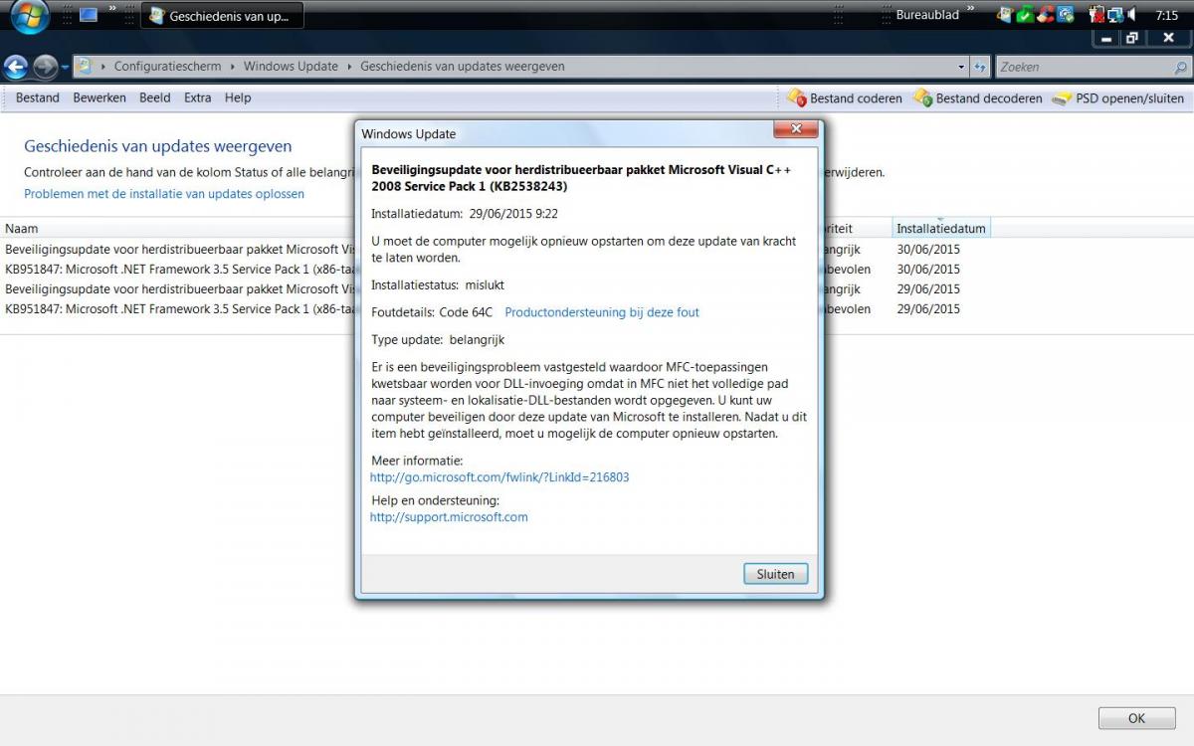Screen dimensions: 1194x746
Task: Expand the Bureaublad toolbar overflow chevron
Action: (x=970, y=9)
